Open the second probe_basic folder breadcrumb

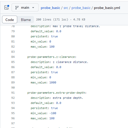point(81,8)
